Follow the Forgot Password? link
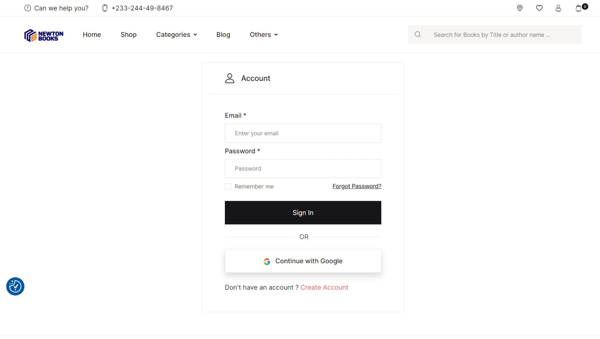This screenshot has height=339, width=600. (x=357, y=186)
